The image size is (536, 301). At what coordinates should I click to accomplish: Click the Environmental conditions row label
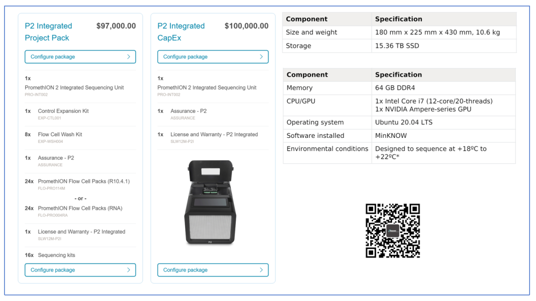click(328, 149)
